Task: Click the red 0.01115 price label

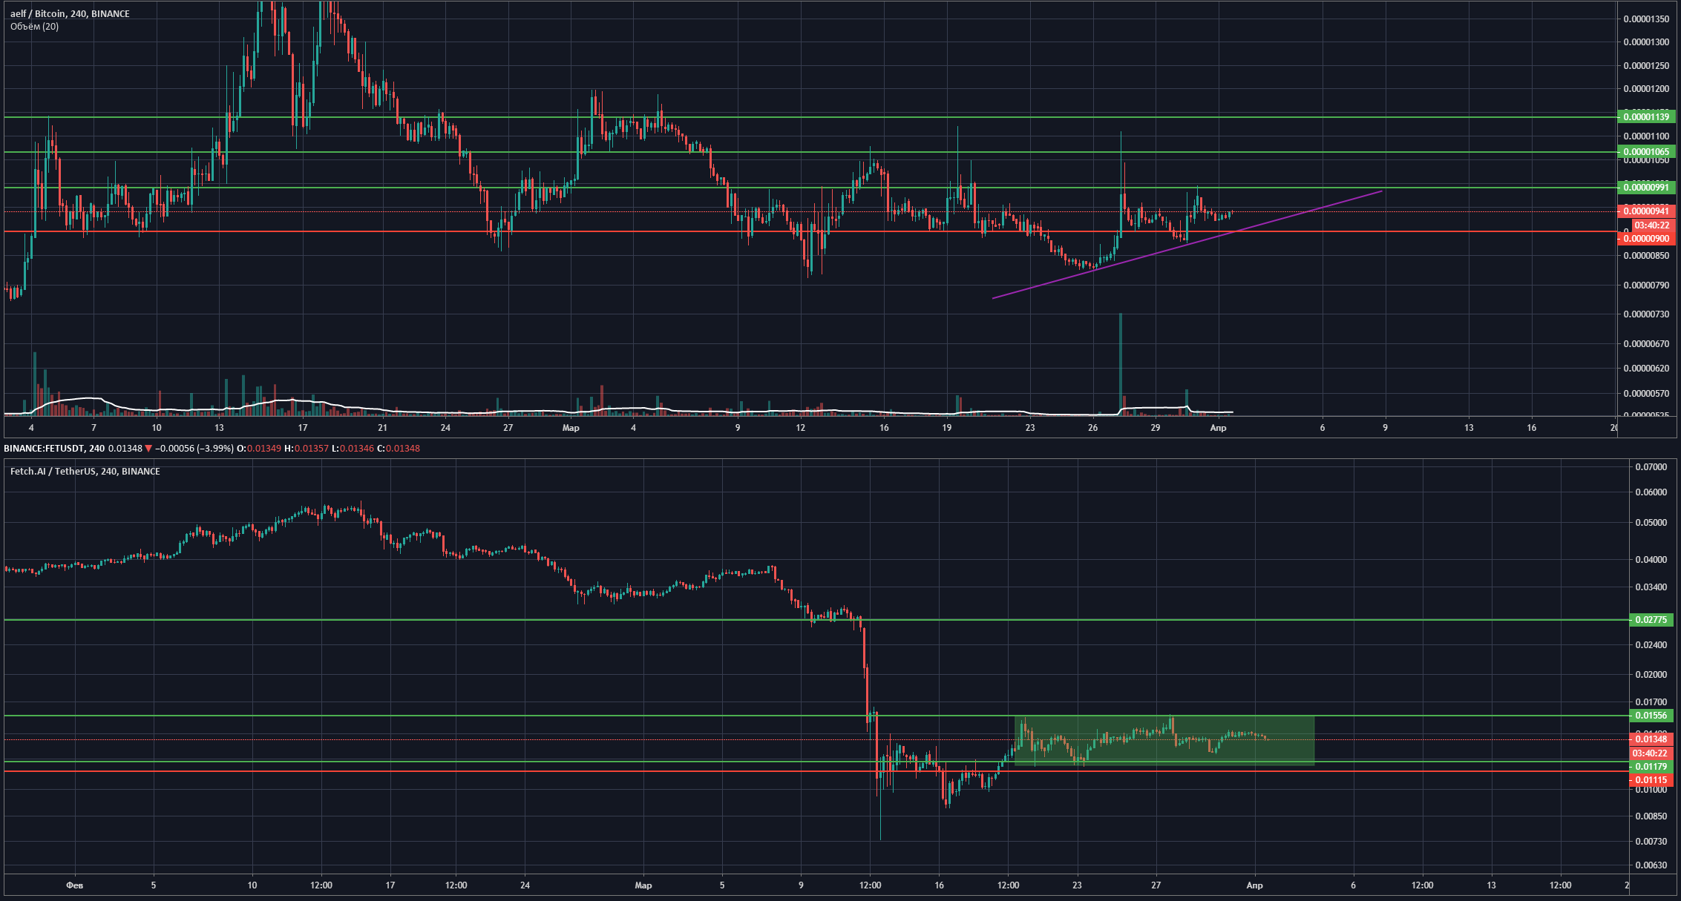Action: (x=1651, y=780)
